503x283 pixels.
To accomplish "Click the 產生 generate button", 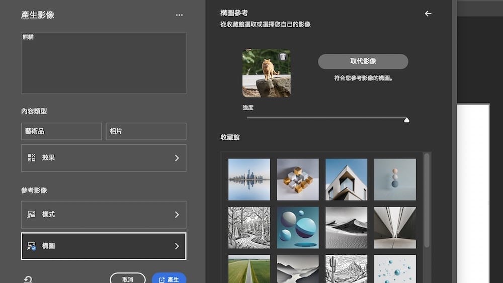I will (x=169, y=279).
